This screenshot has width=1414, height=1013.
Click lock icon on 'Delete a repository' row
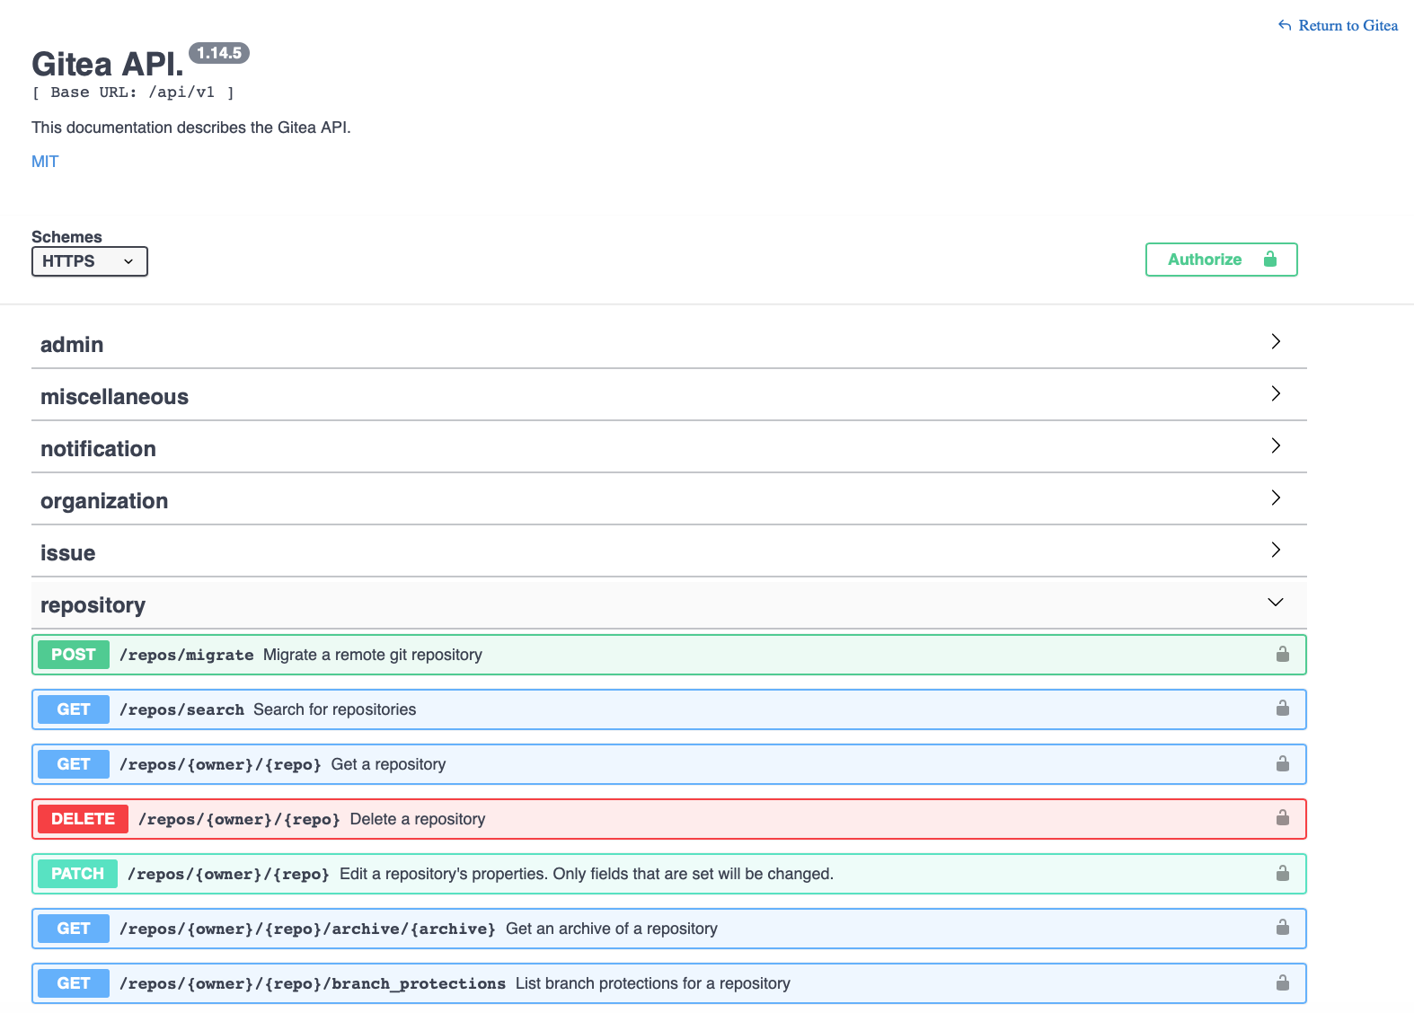pos(1283,818)
